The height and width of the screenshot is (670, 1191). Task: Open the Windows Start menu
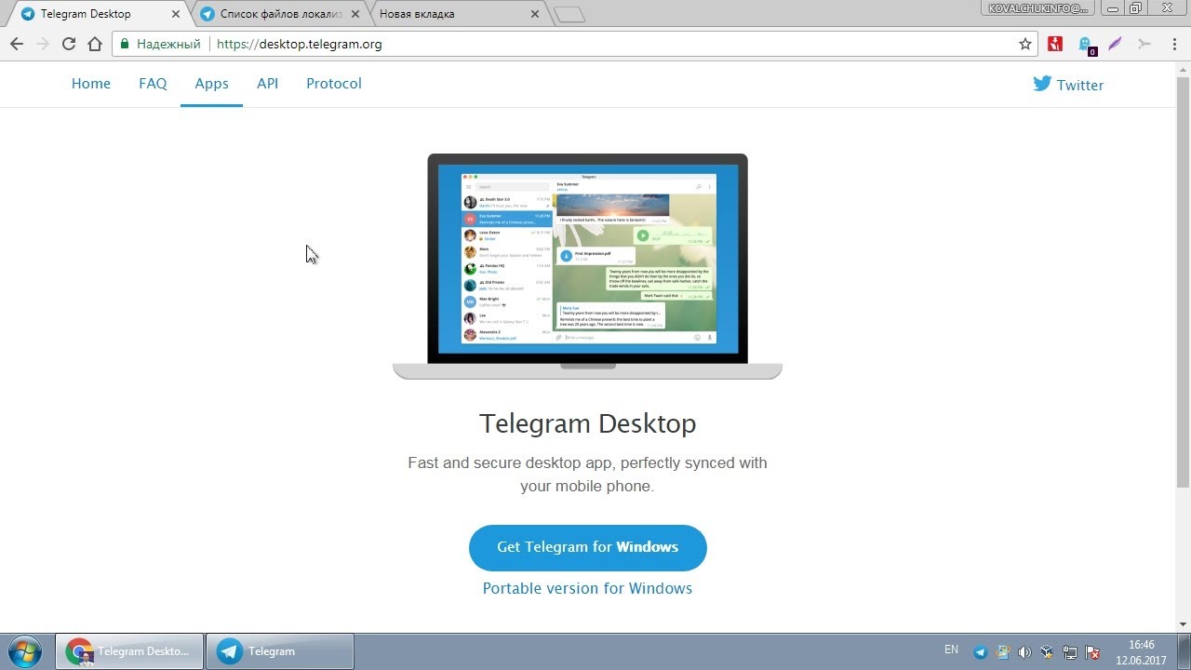coord(25,651)
